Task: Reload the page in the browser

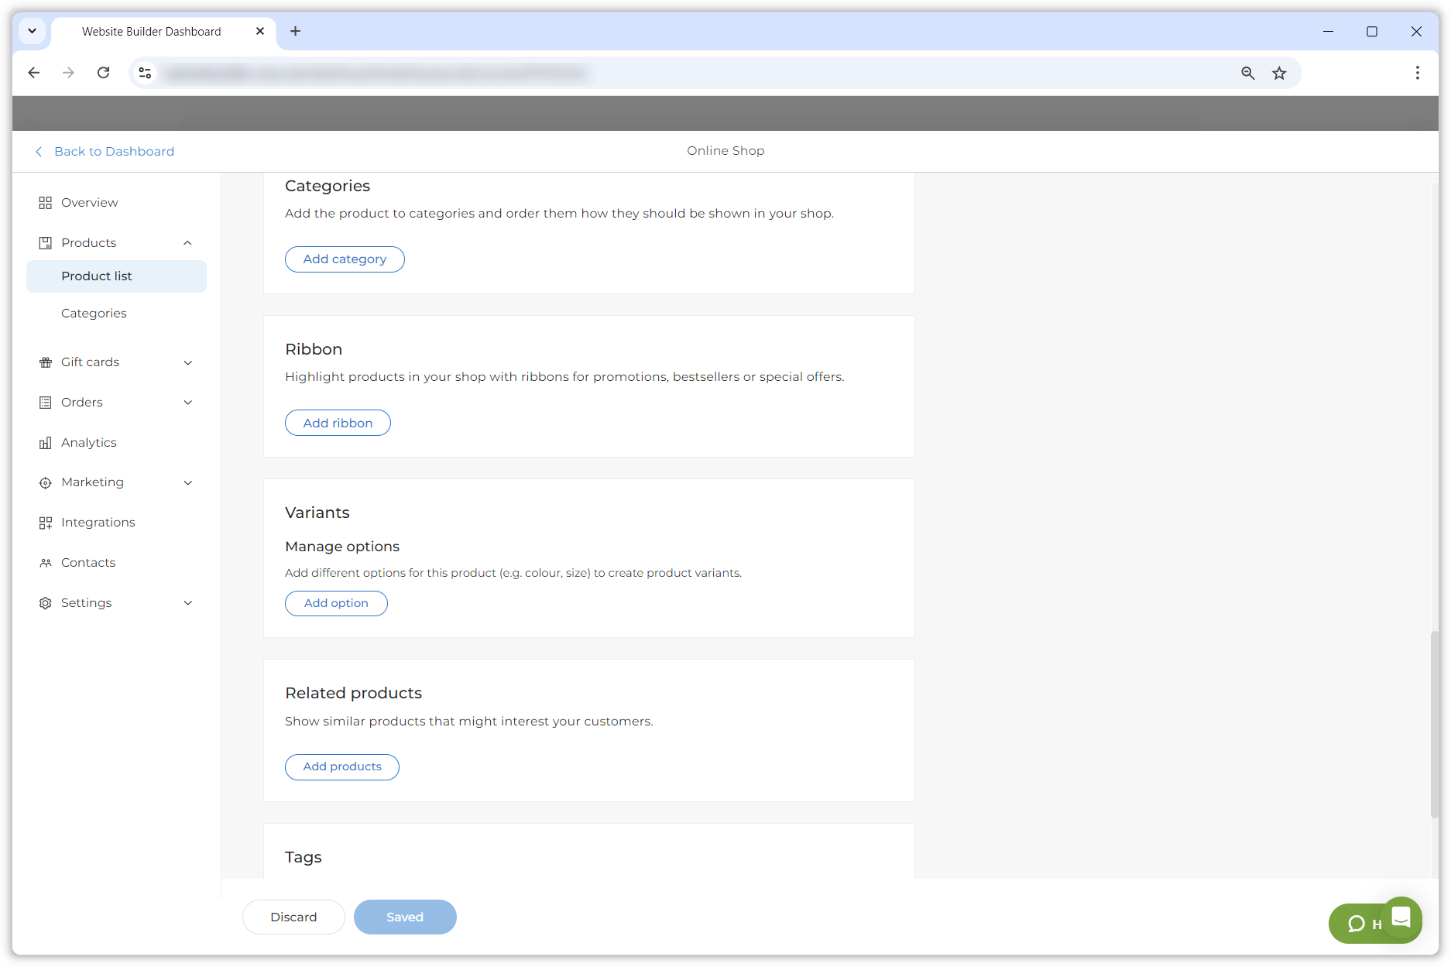Action: (103, 73)
